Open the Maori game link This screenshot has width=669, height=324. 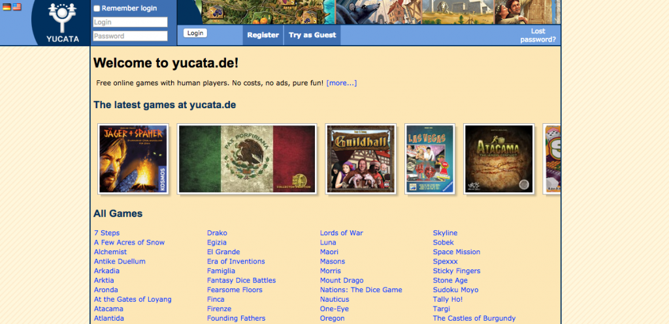tap(329, 252)
